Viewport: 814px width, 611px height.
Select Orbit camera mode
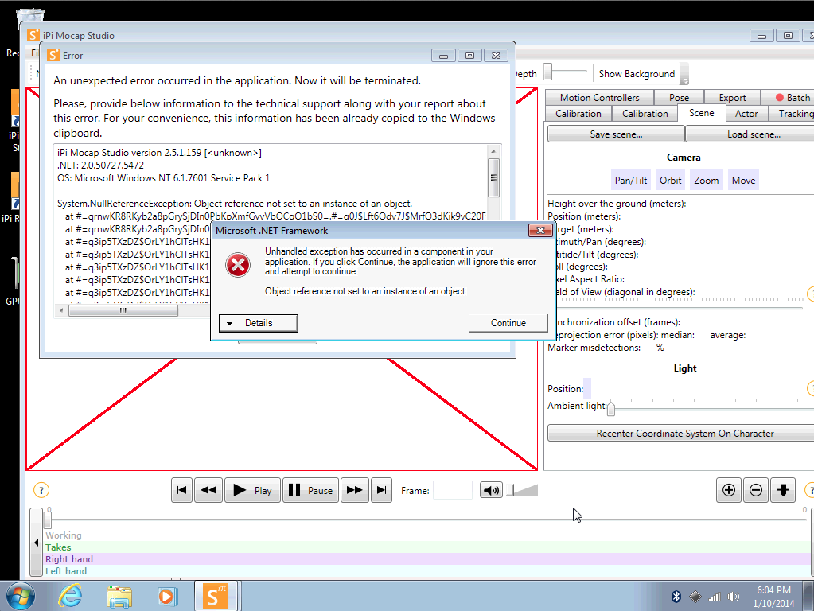point(670,180)
